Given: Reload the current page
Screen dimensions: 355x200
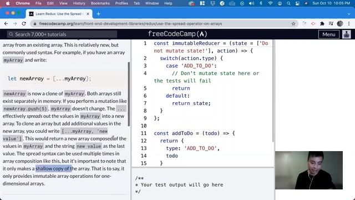Looking at the screenshot, I should (24, 23).
